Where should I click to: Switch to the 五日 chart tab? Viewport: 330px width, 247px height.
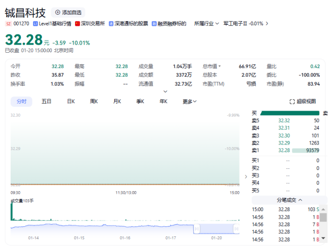coord(46,101)
